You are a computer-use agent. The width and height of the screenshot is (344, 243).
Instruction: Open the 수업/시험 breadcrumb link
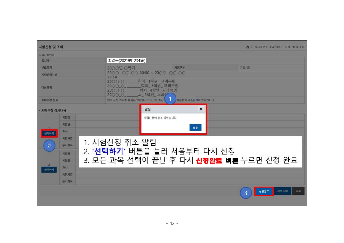pyautogui.click(x=275, y=47)
